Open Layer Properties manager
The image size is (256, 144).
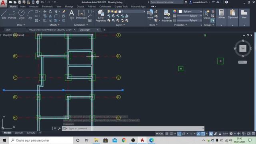click(100, 16)
